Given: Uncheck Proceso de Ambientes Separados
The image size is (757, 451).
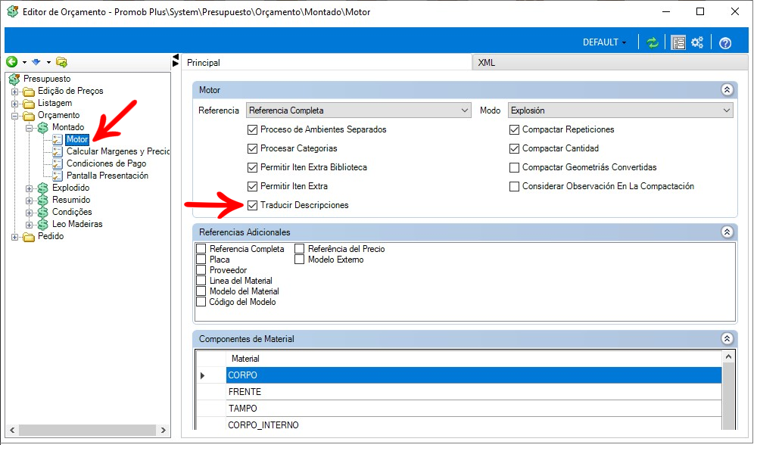Looking at the screenshot, I should (x=252, y=129).
